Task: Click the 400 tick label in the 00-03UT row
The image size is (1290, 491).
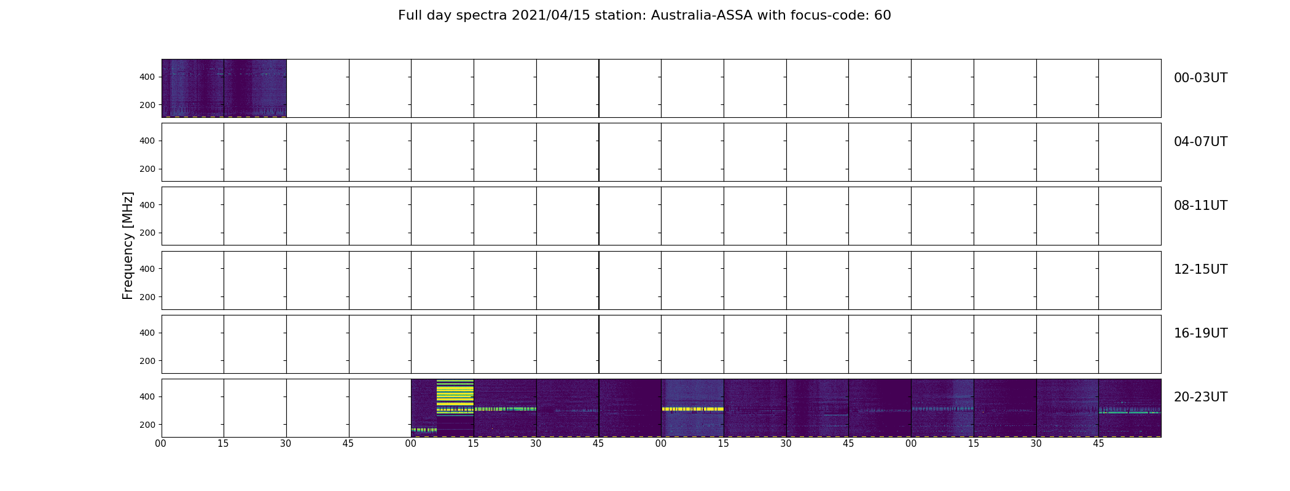Action: pos(147,77)
